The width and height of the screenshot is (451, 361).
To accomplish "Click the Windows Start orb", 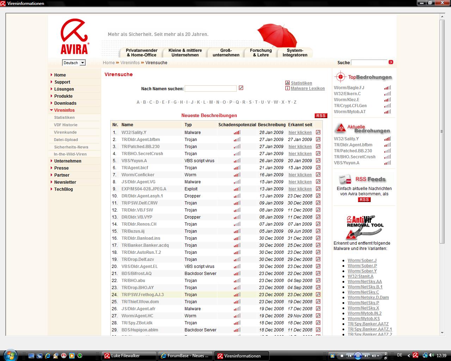I will (10, 355).
